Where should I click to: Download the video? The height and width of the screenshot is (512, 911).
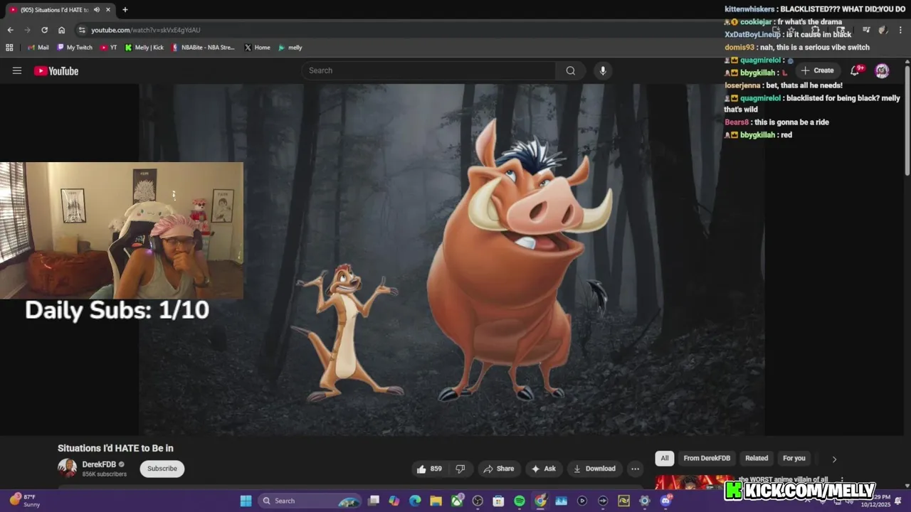click(x=594, y=469)
